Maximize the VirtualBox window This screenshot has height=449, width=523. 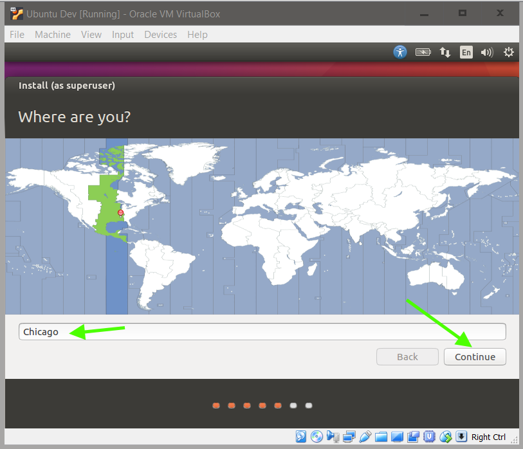[x=463, y=13]
